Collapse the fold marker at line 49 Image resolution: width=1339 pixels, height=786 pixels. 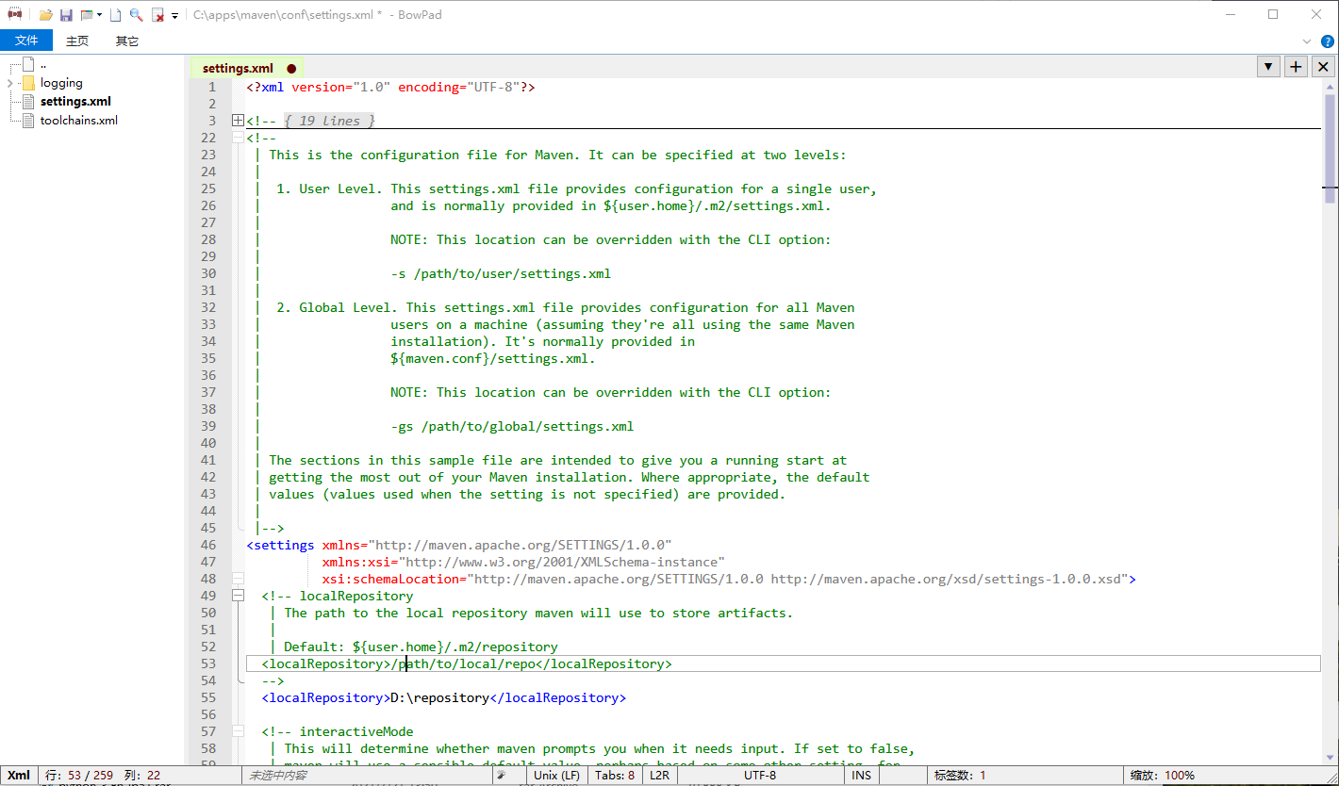238,596
